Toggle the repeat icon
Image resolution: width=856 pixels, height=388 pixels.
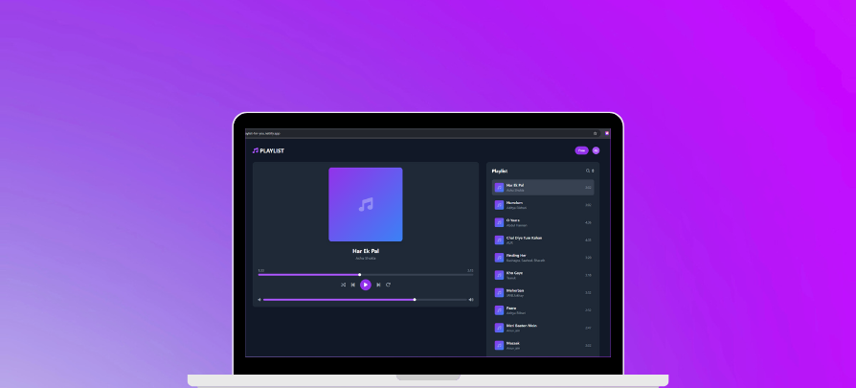389,285
